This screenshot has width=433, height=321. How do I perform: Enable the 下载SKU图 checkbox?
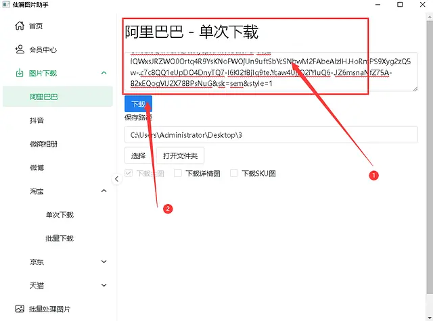[x=234, y=173]
